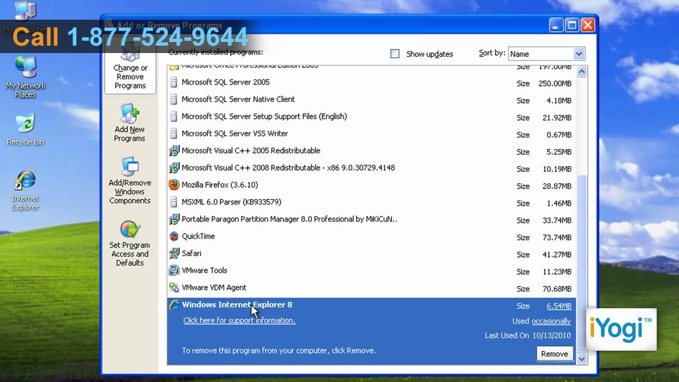Open Set Program Access and Defaults

coord(129,244)
